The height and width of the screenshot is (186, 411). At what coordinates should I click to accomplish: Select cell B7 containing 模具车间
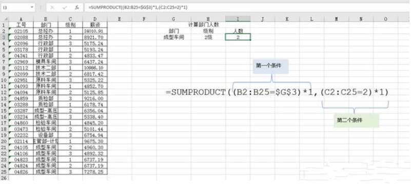point(46,61)
